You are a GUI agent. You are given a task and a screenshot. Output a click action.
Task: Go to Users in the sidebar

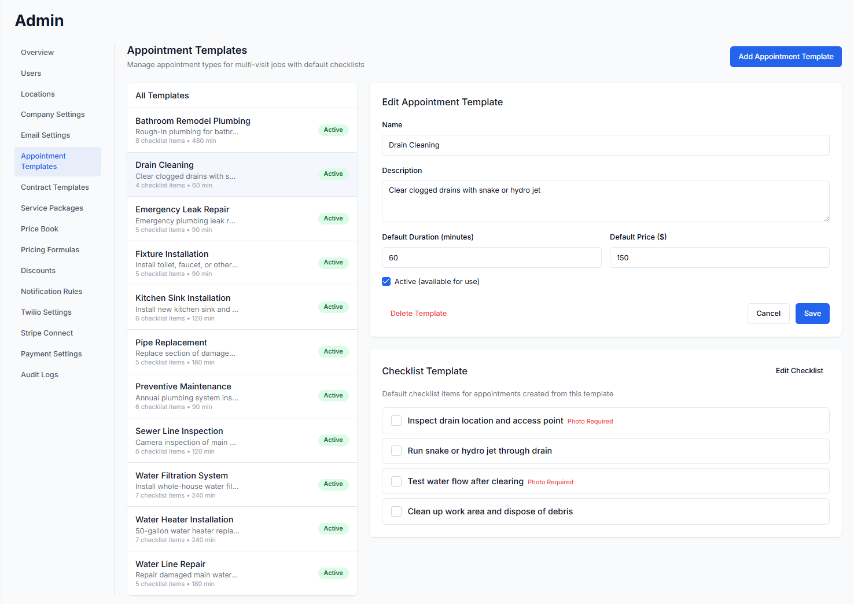58,73
